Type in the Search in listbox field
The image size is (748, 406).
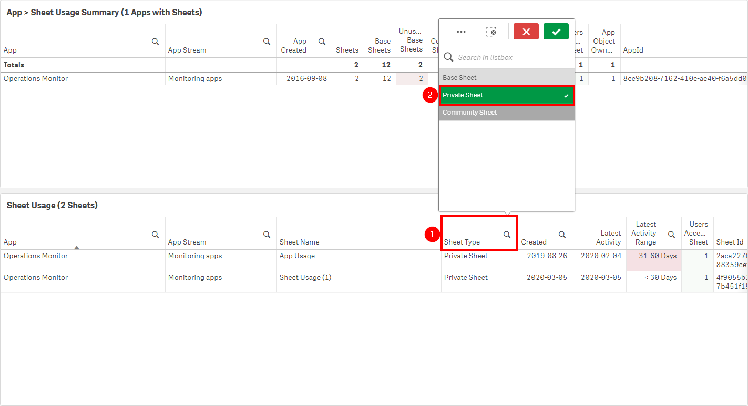click(x=513, y=57)
